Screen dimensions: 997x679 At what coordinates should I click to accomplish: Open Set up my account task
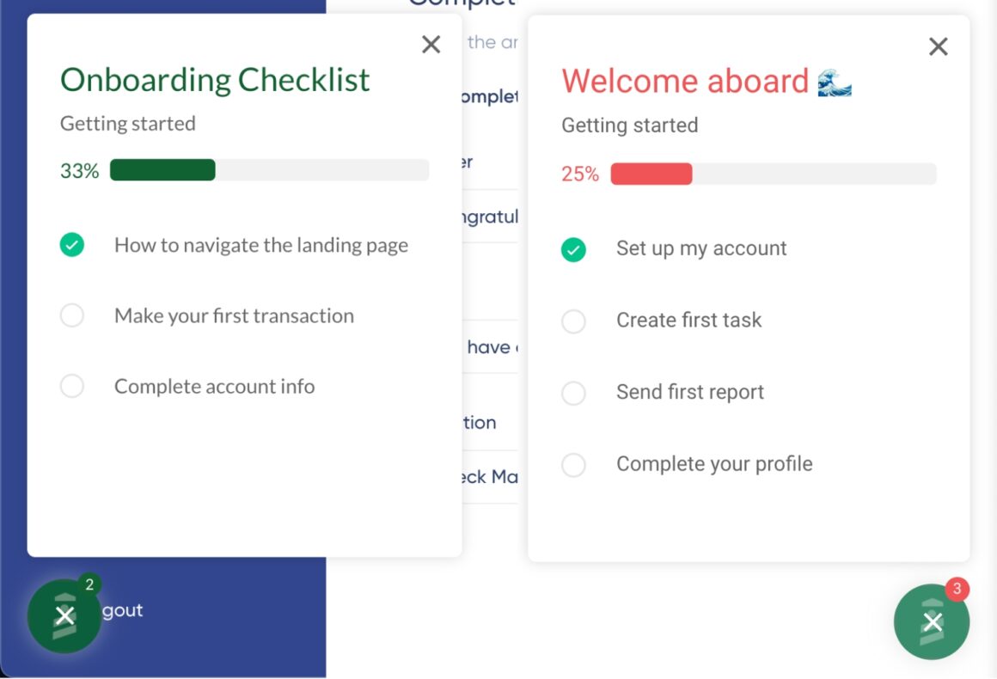click(701, 248)
